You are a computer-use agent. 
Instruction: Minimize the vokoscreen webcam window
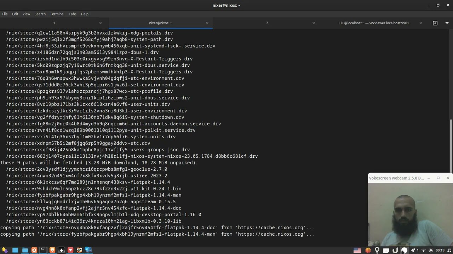(x=429, y=178)
